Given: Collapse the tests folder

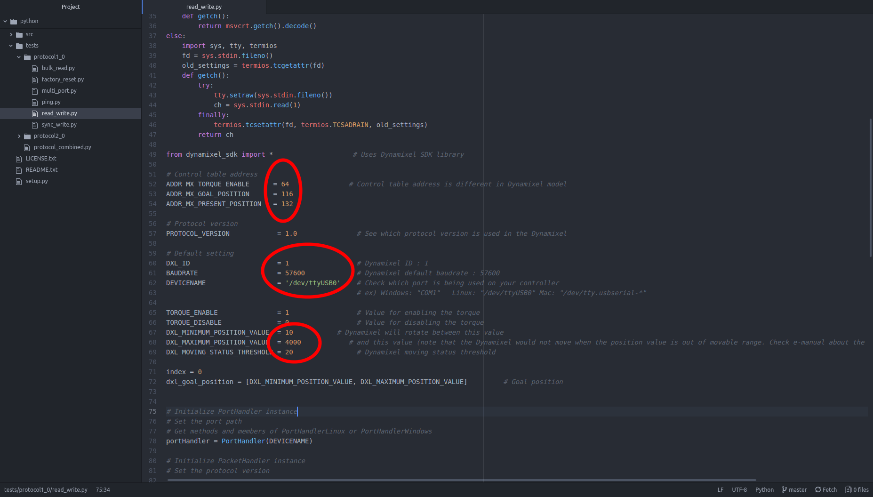Looking at the screenshot, I should click(11, 45).
